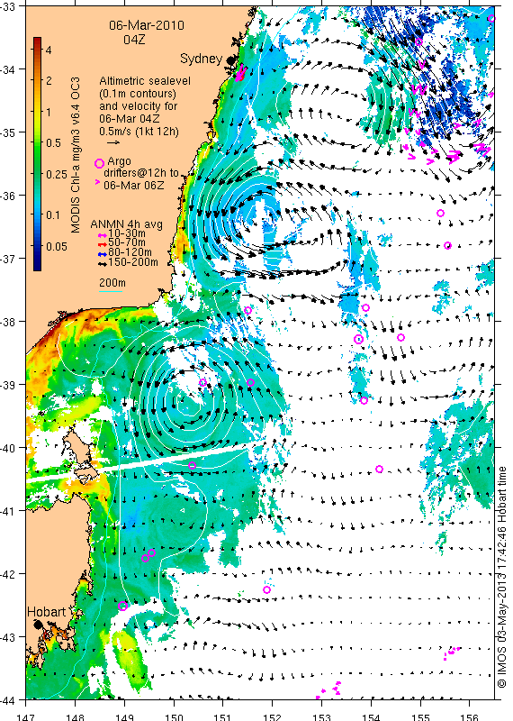This screenshot has width=513, height=721.
Task: Click the 147 longitude axis label
Action: (x=25, y=716)
